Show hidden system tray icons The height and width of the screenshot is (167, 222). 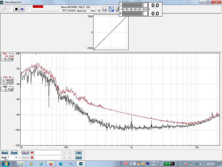180,164
